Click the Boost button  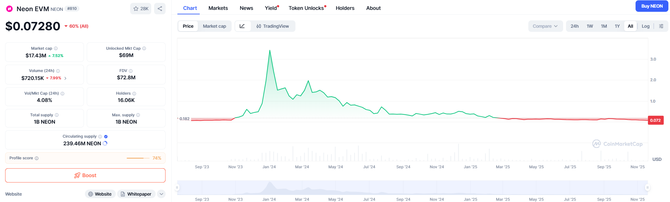85,176
